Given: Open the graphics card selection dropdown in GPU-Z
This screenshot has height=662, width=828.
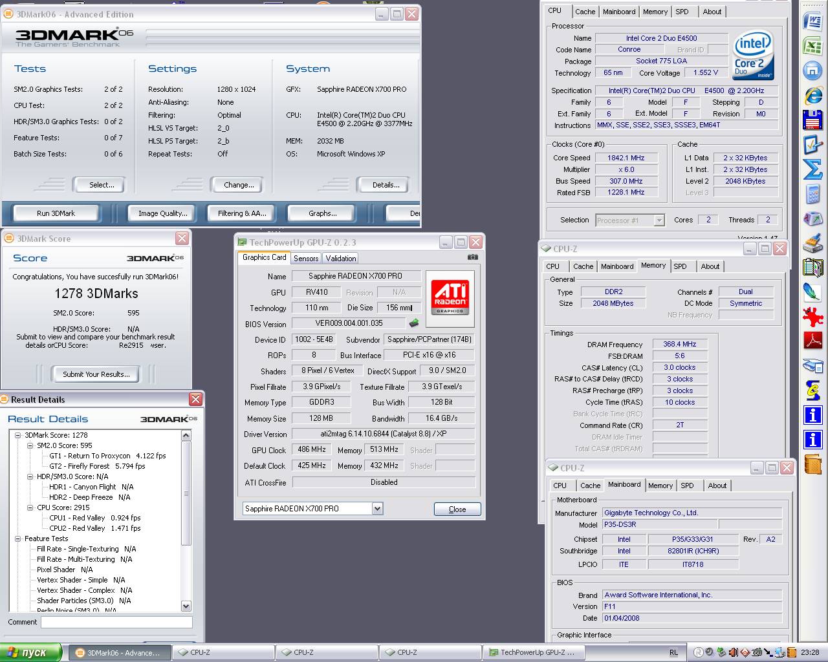Looking at the screenshot, I should (x=377, y=509).
